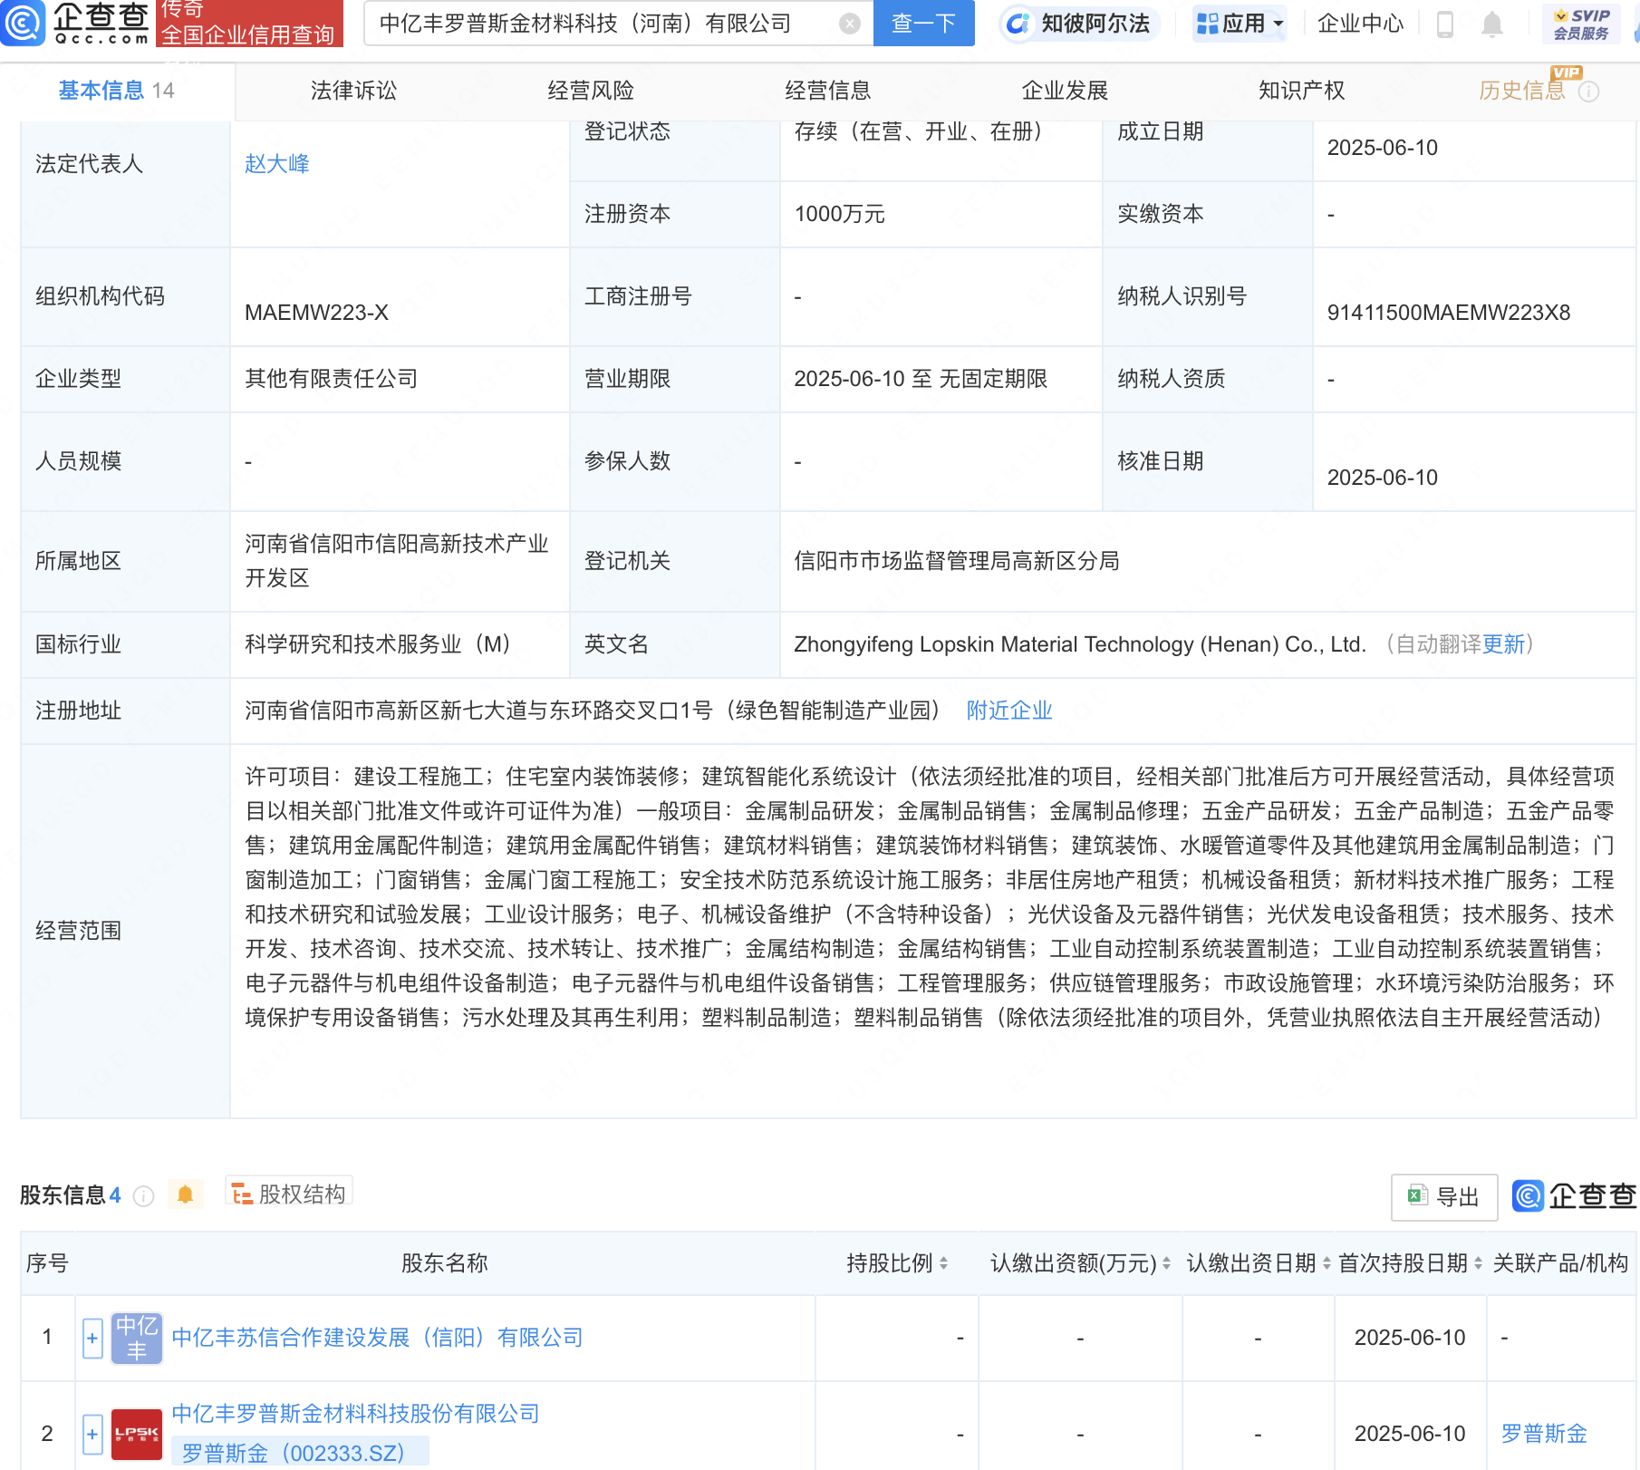Open mobile app phone icon

tap(1445, 24)
